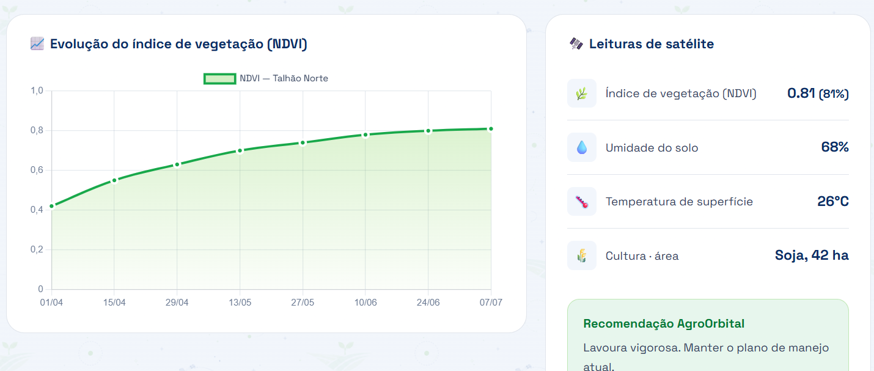The image size is (874, 371).
Task: Select the 15/04 data point on chart
Action: (x=114, y=180)
